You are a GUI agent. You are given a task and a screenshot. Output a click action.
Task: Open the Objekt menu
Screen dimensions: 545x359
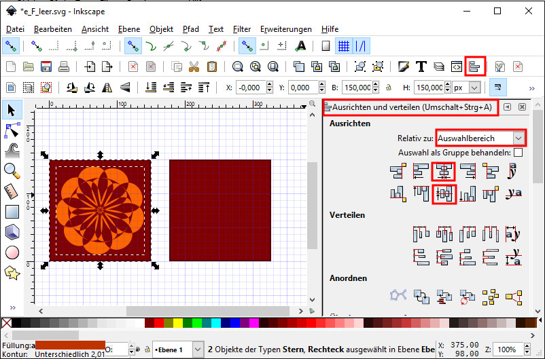(x=161, y=29)
